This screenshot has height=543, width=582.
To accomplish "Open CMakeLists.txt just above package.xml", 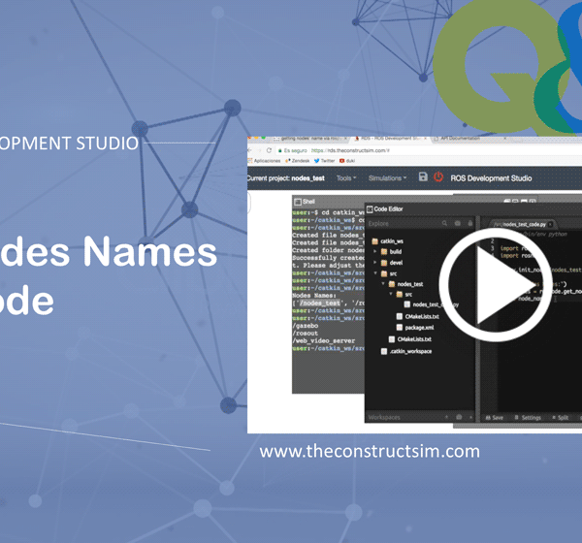I will [417, 317].
